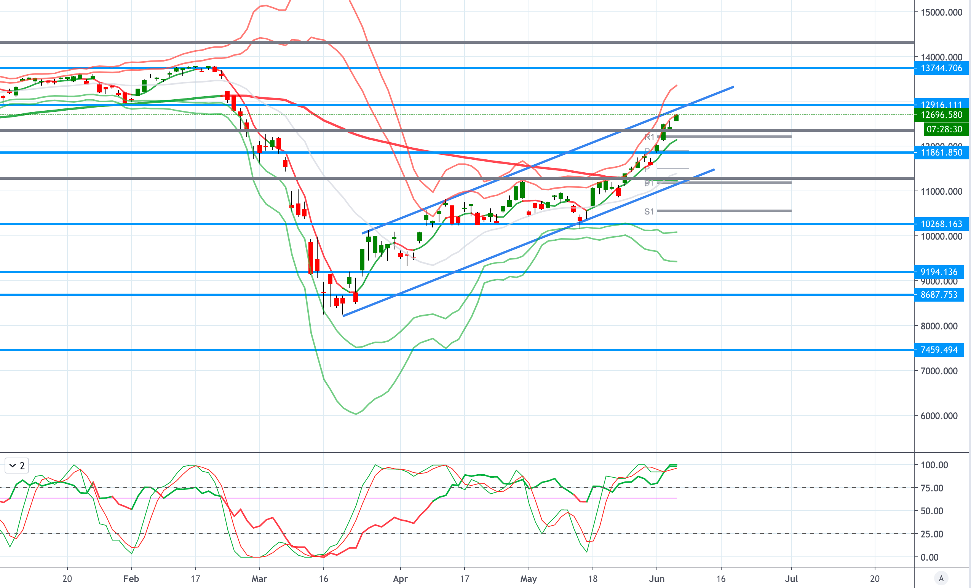971x588 pixels.
Task: Click the 25.00 oscillator scale value
Action: pyautogui.click(x=932, y=534)
